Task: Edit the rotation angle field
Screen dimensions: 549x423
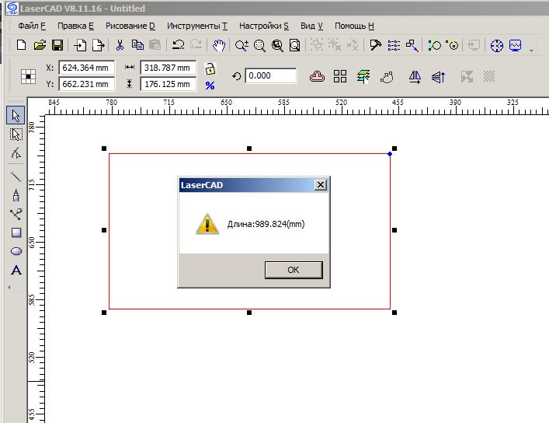Action: [x=271, y=75]
